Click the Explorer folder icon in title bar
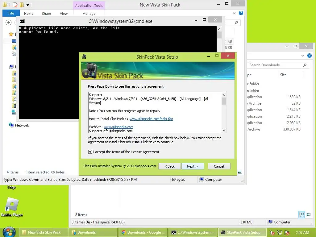This screenshot has width=316, height=237. (x=5, y=4)
